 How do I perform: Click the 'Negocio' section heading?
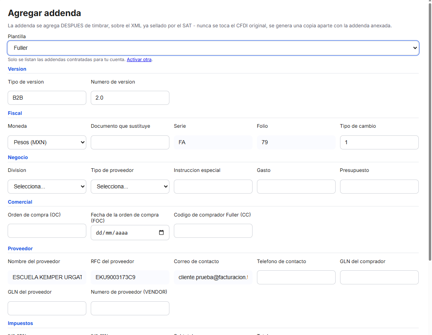click(x=18, y=157)
